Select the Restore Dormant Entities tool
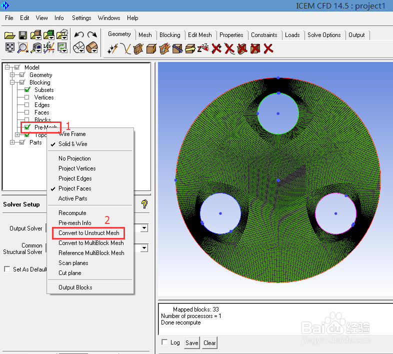This screenshot has height=354, width=393. click(x=203, y=48)
